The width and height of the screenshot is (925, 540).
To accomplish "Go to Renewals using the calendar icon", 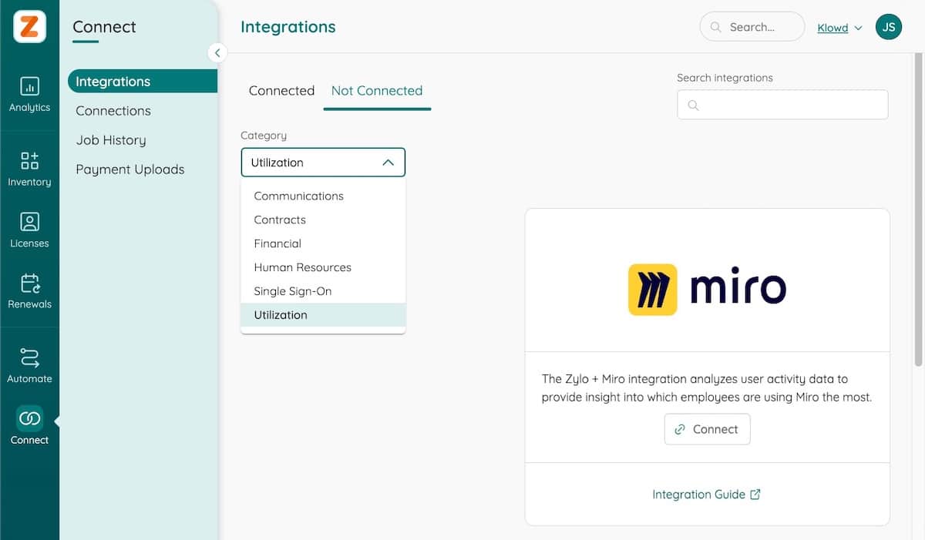I will click(x=29, y=290).
